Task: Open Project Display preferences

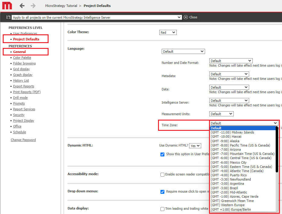Action: click(24, 121)
